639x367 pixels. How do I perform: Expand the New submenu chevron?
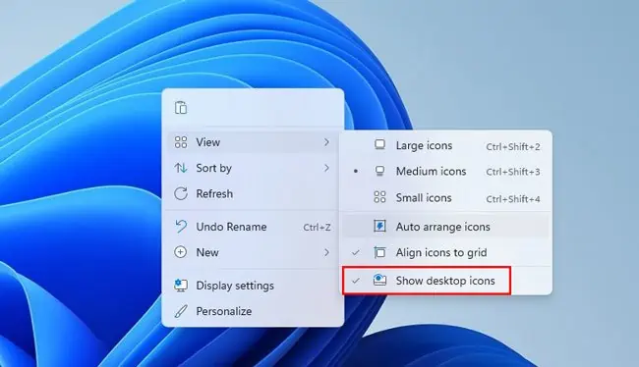pyautogui.click(x=326, y=252)
